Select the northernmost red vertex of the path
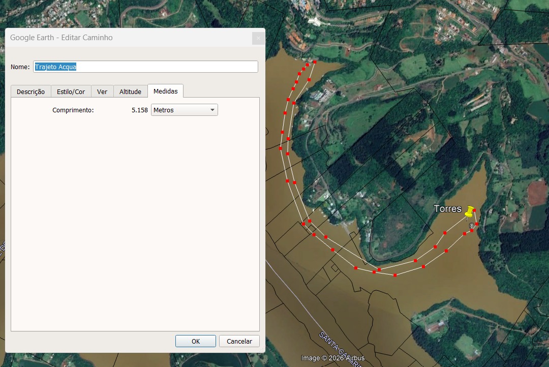The height and width of the screenshot is (367, 549). click(x=315, y=62)
